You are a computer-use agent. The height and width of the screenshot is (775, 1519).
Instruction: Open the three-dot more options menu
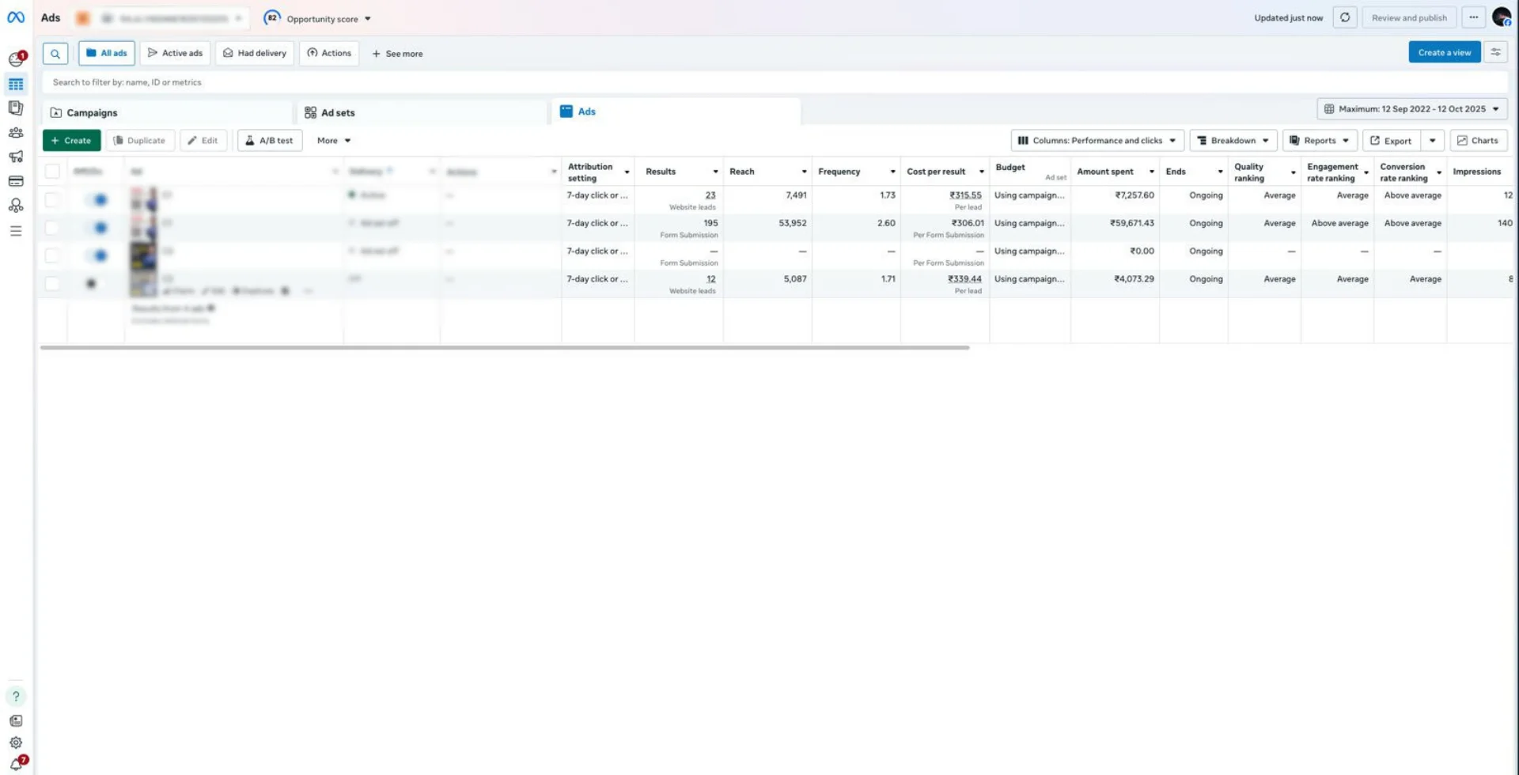1473,17
